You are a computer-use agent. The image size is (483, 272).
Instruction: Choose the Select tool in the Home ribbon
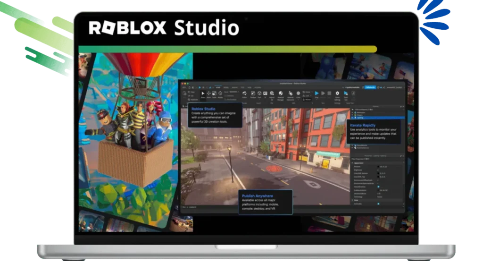203,94
